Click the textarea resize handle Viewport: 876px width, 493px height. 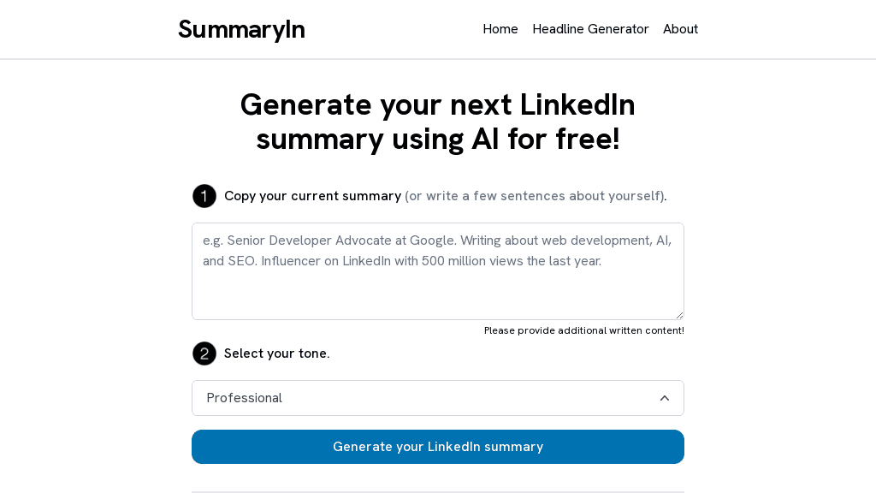[680, 315]
